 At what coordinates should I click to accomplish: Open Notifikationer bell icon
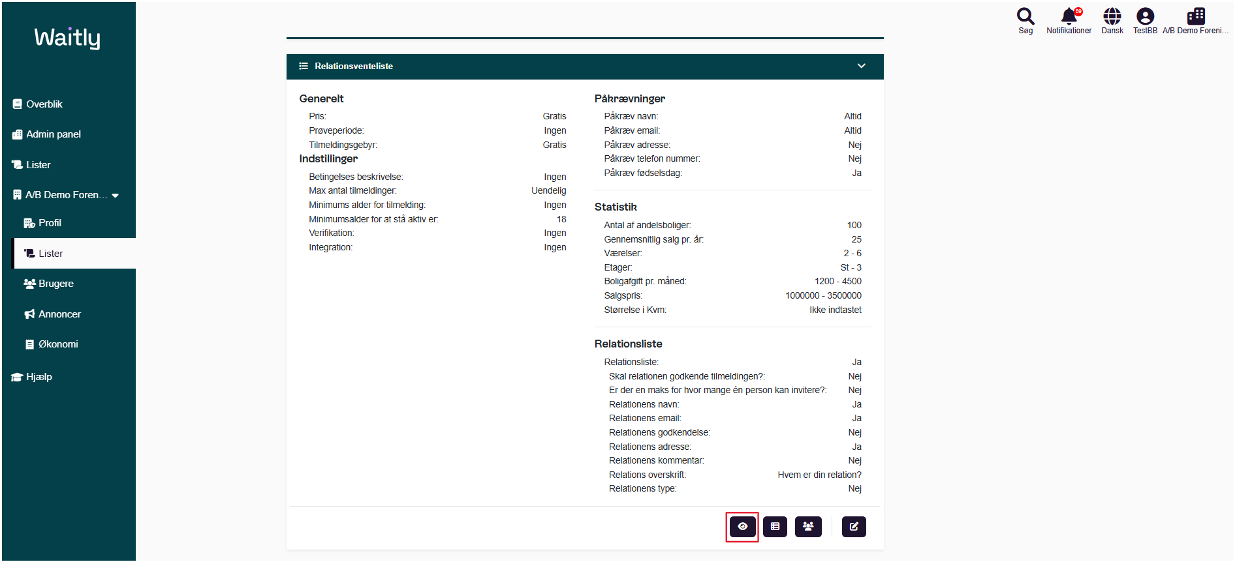(x=1069, y=20)
